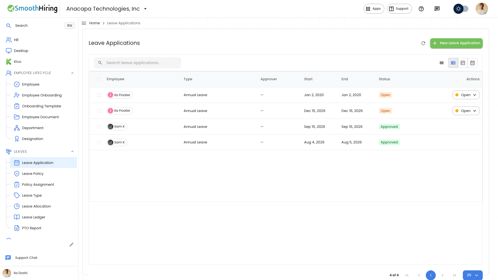Switch to calendar view
The height and width of the screenshot is (280, 498).
point(472,63)
